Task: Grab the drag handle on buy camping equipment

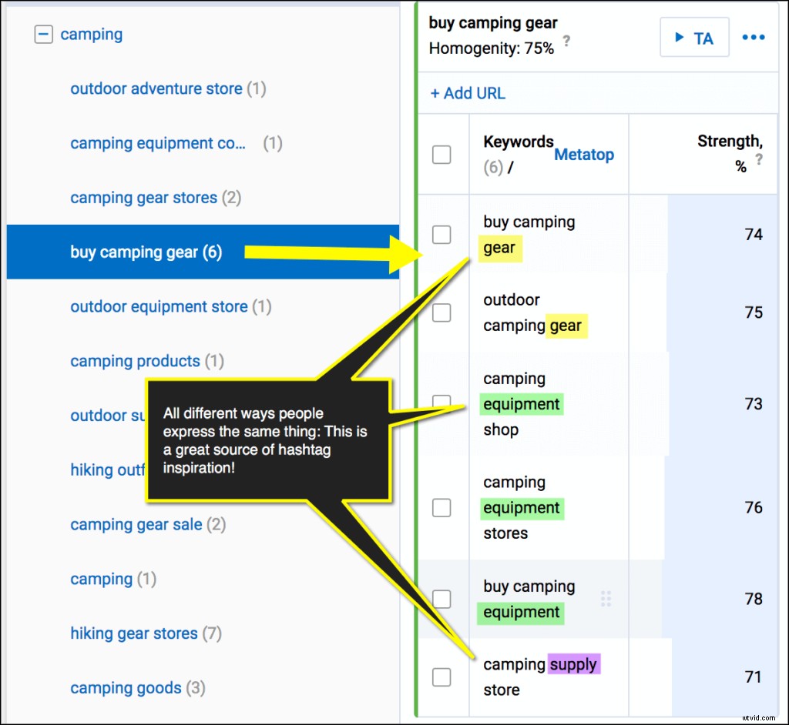Action: (x=606, y=599)
